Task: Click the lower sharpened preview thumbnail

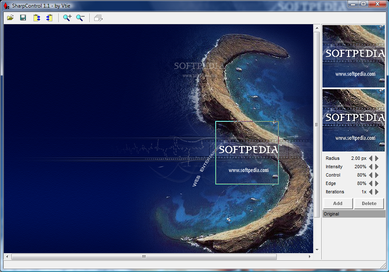Action: pos(353,120)
